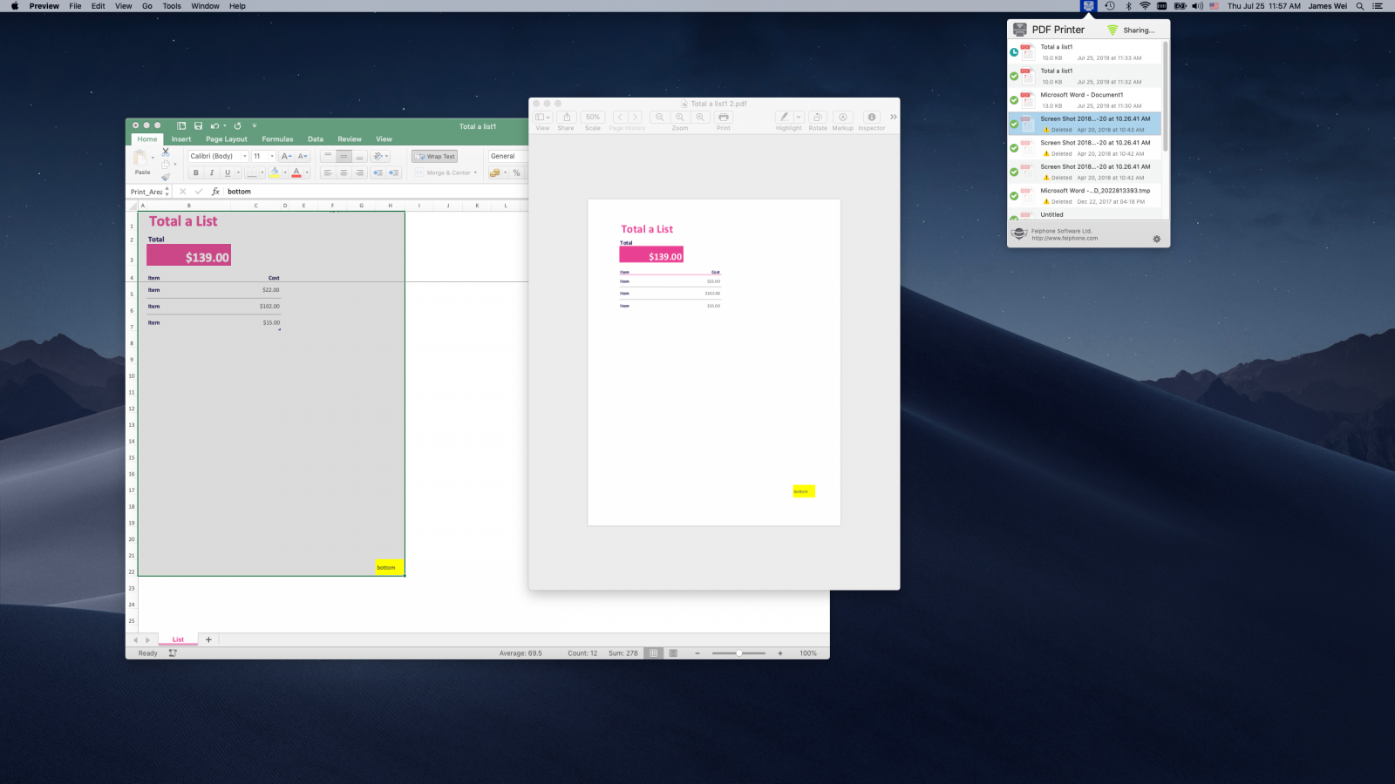The height and width of the screenshot is (784, 1395).
Task: Open the Page Layout ribbon tab
Action: (x=227, y=139)
